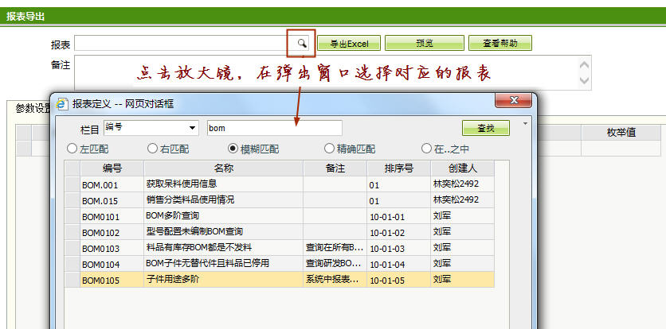Select highlighted row BOM0105
666x329 pixels.
pos(280,280)
